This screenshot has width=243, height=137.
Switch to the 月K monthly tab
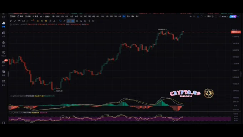[128, 16]
